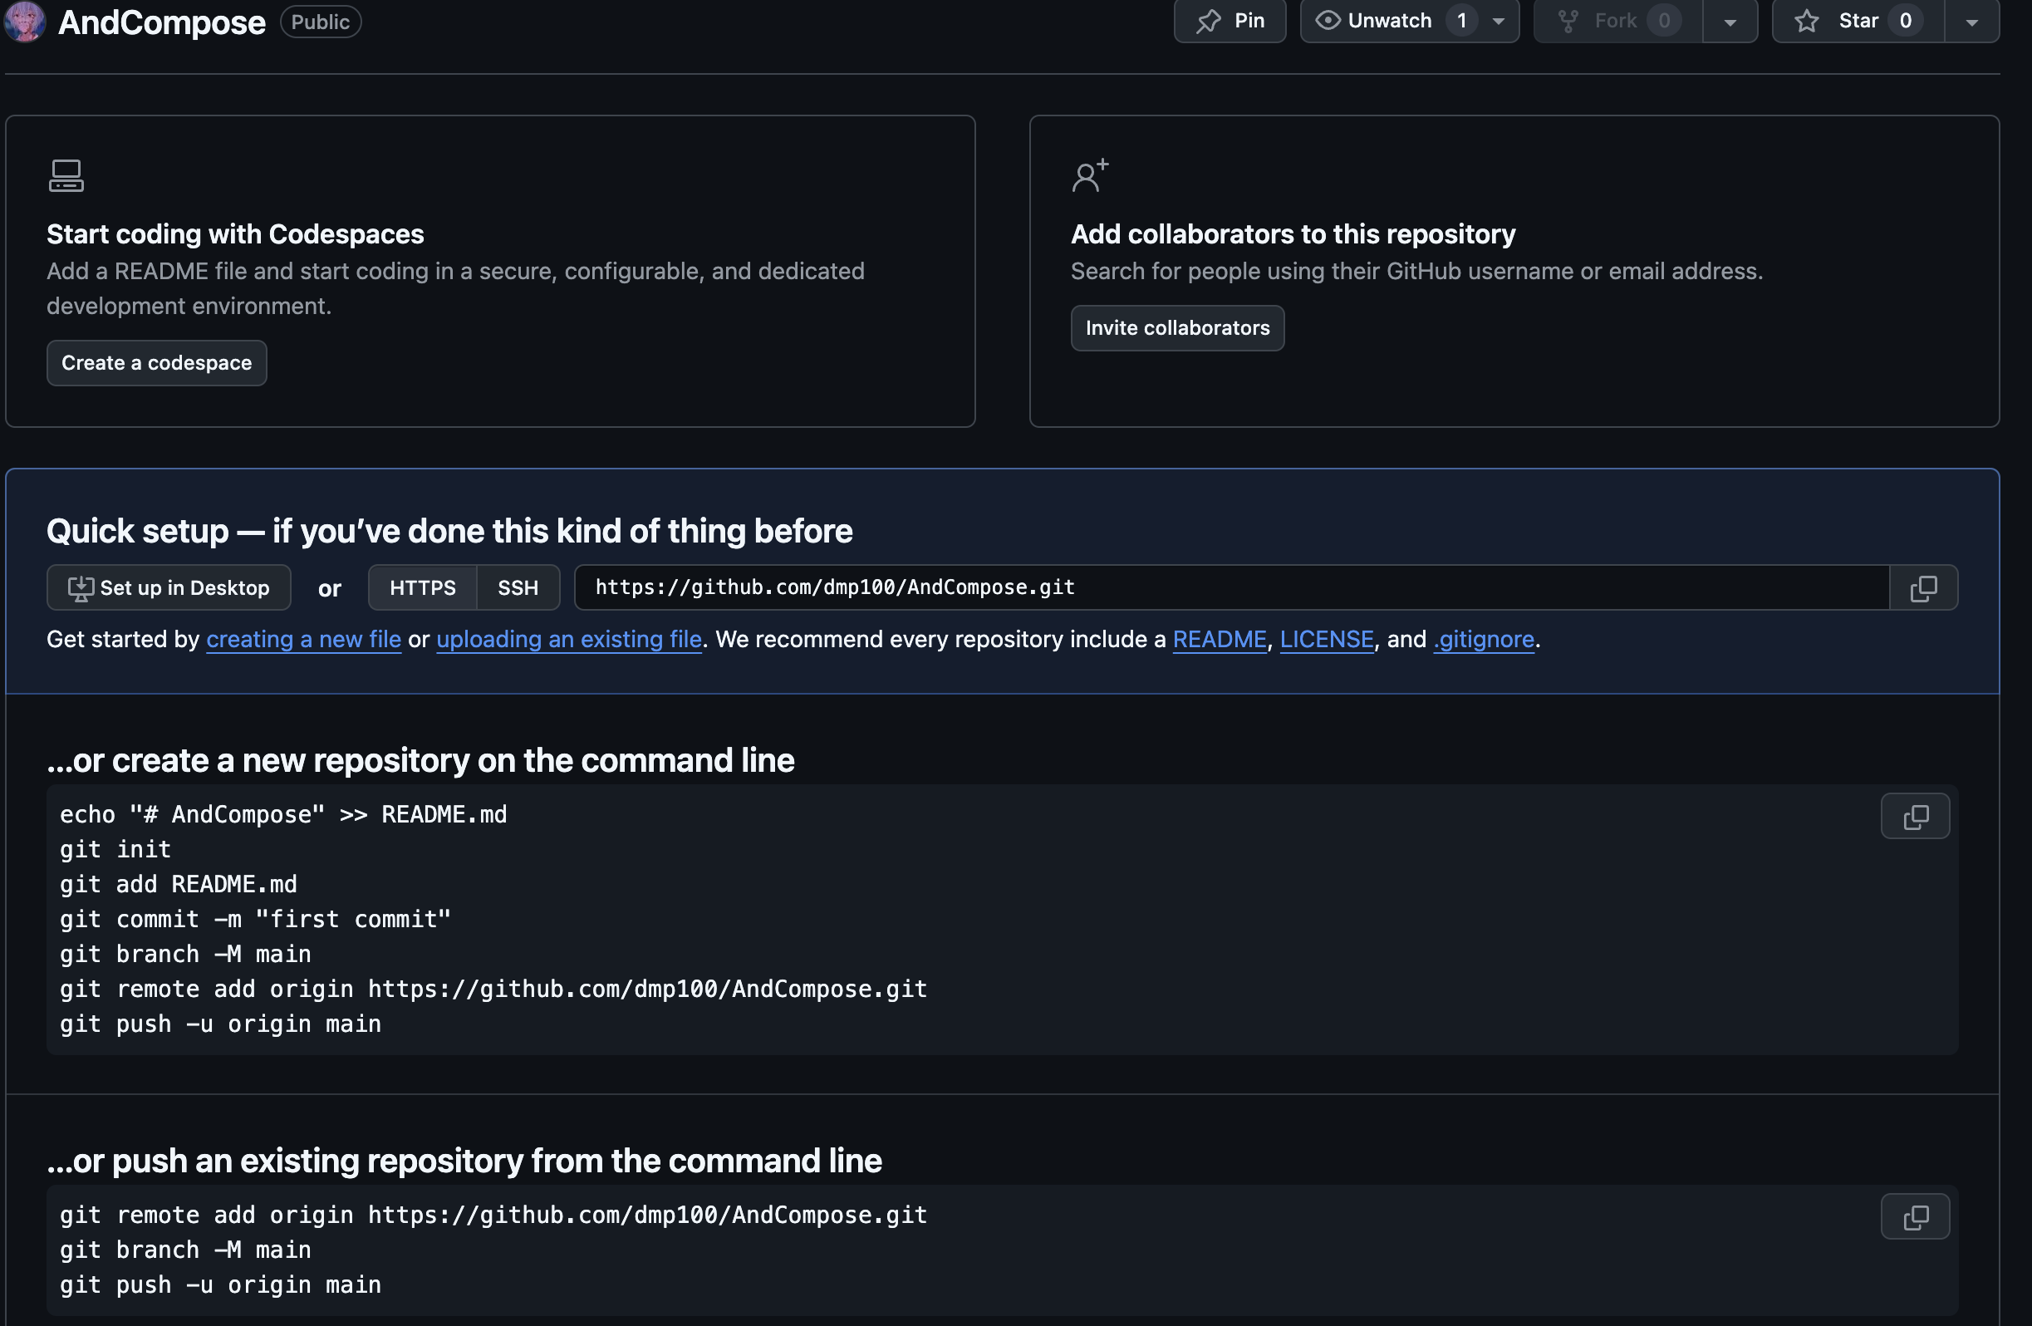Viewport: 2032px width, 1326px height.
Task: Click Invite collaborators button
Action: point(1176,328)
